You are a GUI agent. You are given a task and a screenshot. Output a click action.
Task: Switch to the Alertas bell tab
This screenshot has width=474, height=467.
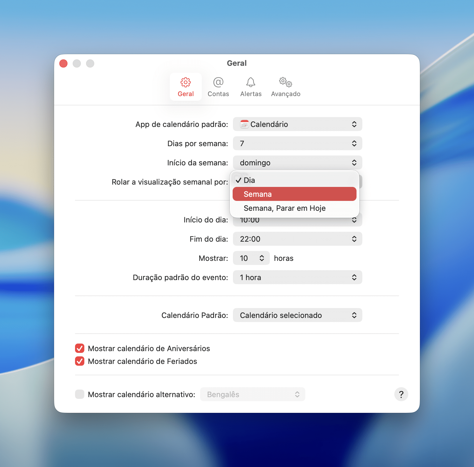[x=251, y=87]
